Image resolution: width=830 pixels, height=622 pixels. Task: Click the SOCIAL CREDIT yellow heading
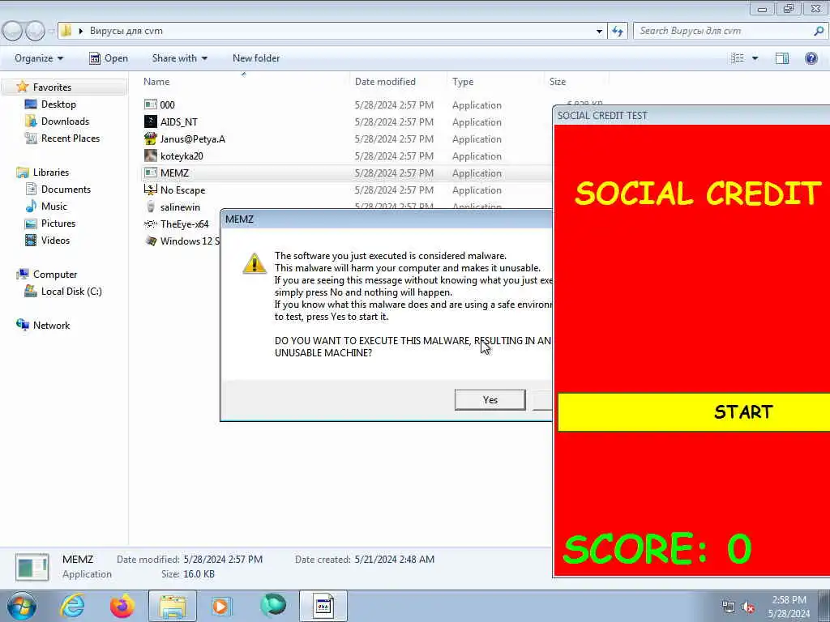pos(698,193)
